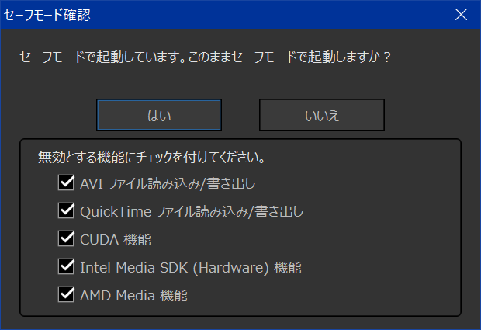The width and height of the screenshot is (481, 330).
Task: Click the 無効とする機能にチェックを付けてください heading
Action: [x=151, y=158]
